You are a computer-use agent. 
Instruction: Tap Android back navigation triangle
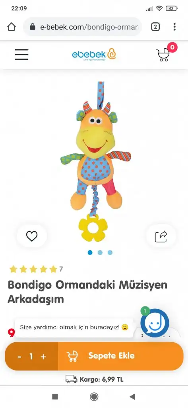point(132,396)
